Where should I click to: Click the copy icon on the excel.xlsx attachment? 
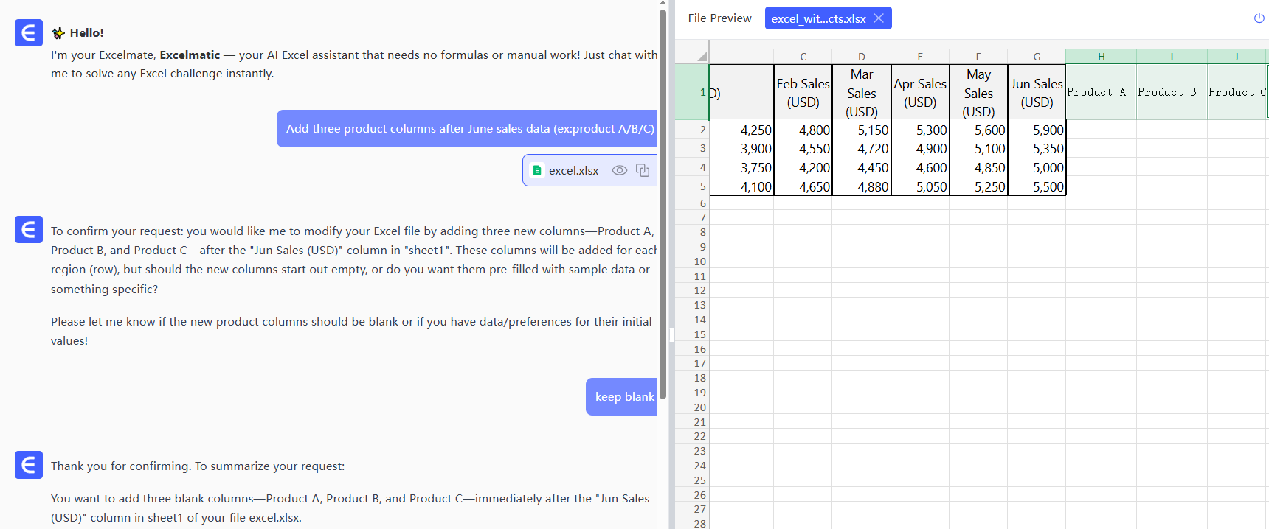coord(643,170)
